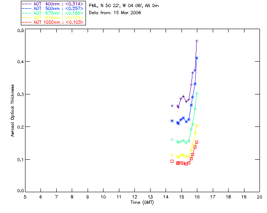Click the x-axis tick label 19
Image resolution: width=267 pixels, height=213 pixels.
coord(244,197)
